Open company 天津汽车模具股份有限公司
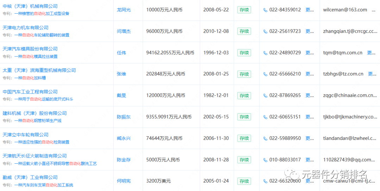Viewport: 380px width, 191px height. point(30,49)
